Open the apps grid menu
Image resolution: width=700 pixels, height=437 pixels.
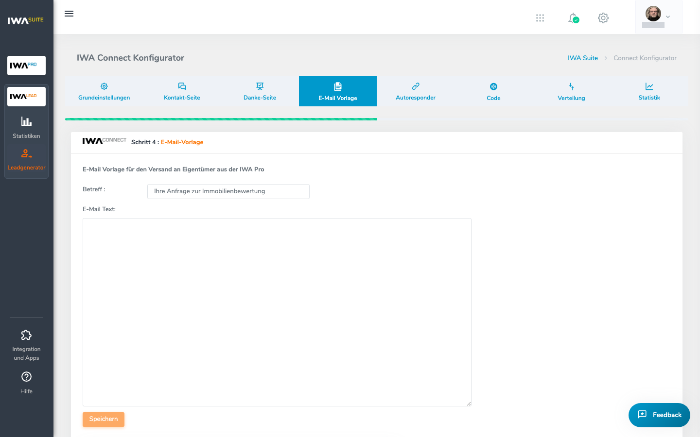tap(540, 18)
